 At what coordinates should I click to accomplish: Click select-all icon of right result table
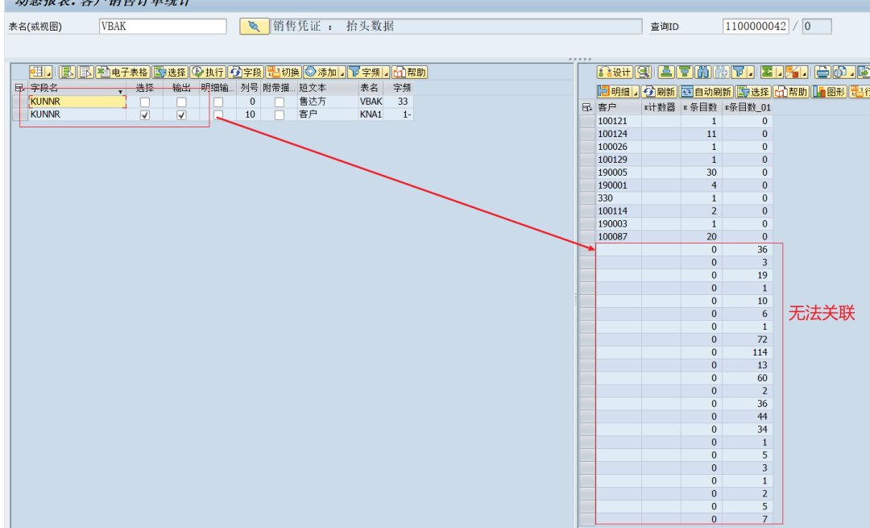point(587,107)
